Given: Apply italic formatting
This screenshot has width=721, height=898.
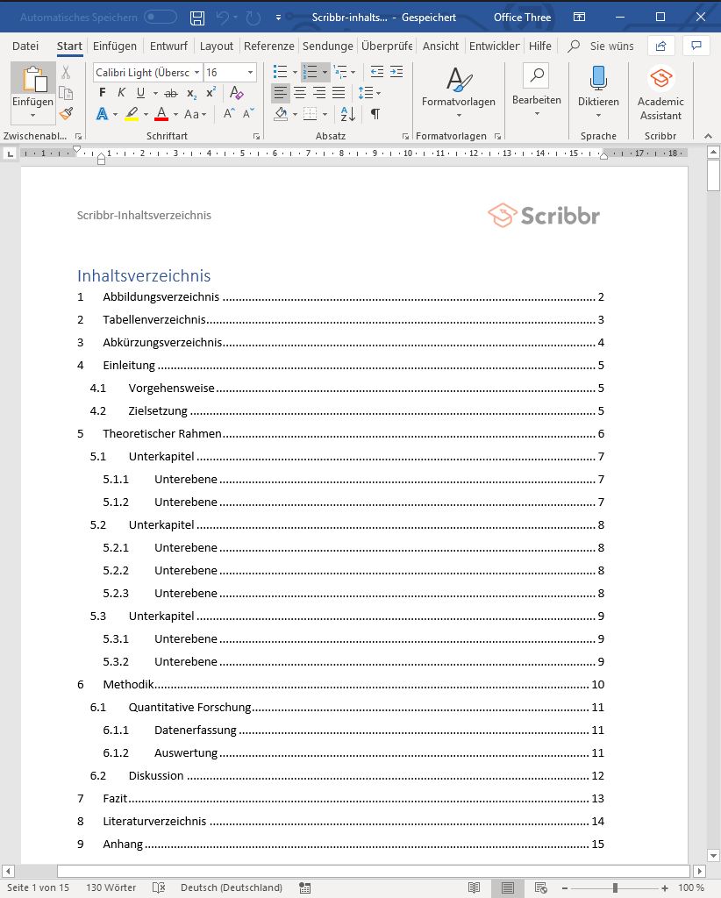Looking at the screenshot, I should coord(121,91).
